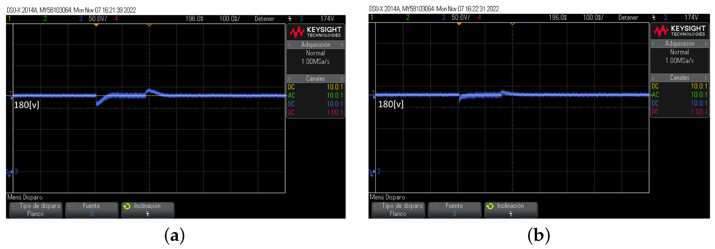The height and width of the screenshot is (249, 715).
Task: Click 174V trigger level in scope (a)
Action: pyautogui.click(x=327, y=19)
